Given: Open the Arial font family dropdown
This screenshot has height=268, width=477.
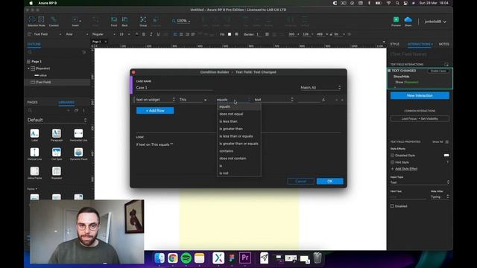Looking at the screenshot, I should click(x=77, y=34).
